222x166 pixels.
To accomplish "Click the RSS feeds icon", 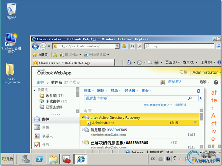I will click(140, 62).
